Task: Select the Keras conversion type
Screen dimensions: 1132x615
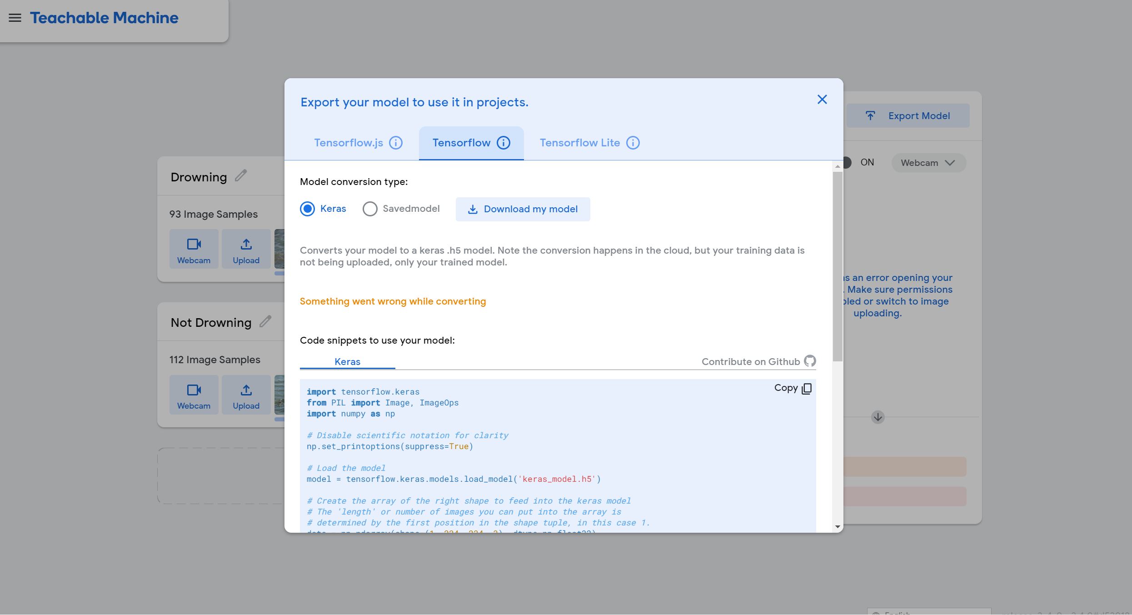Action: tap(307, 209)
